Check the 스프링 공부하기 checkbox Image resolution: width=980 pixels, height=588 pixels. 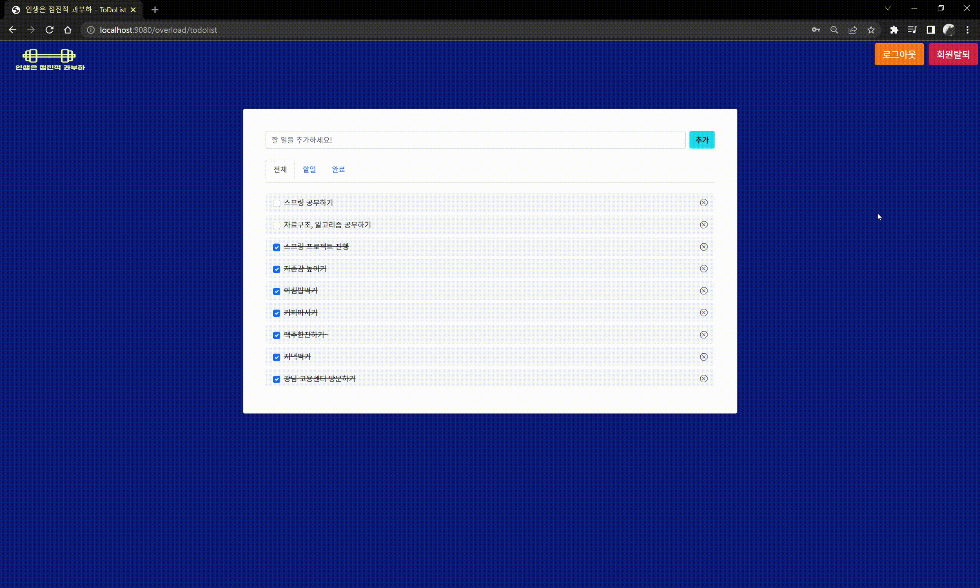276,203
